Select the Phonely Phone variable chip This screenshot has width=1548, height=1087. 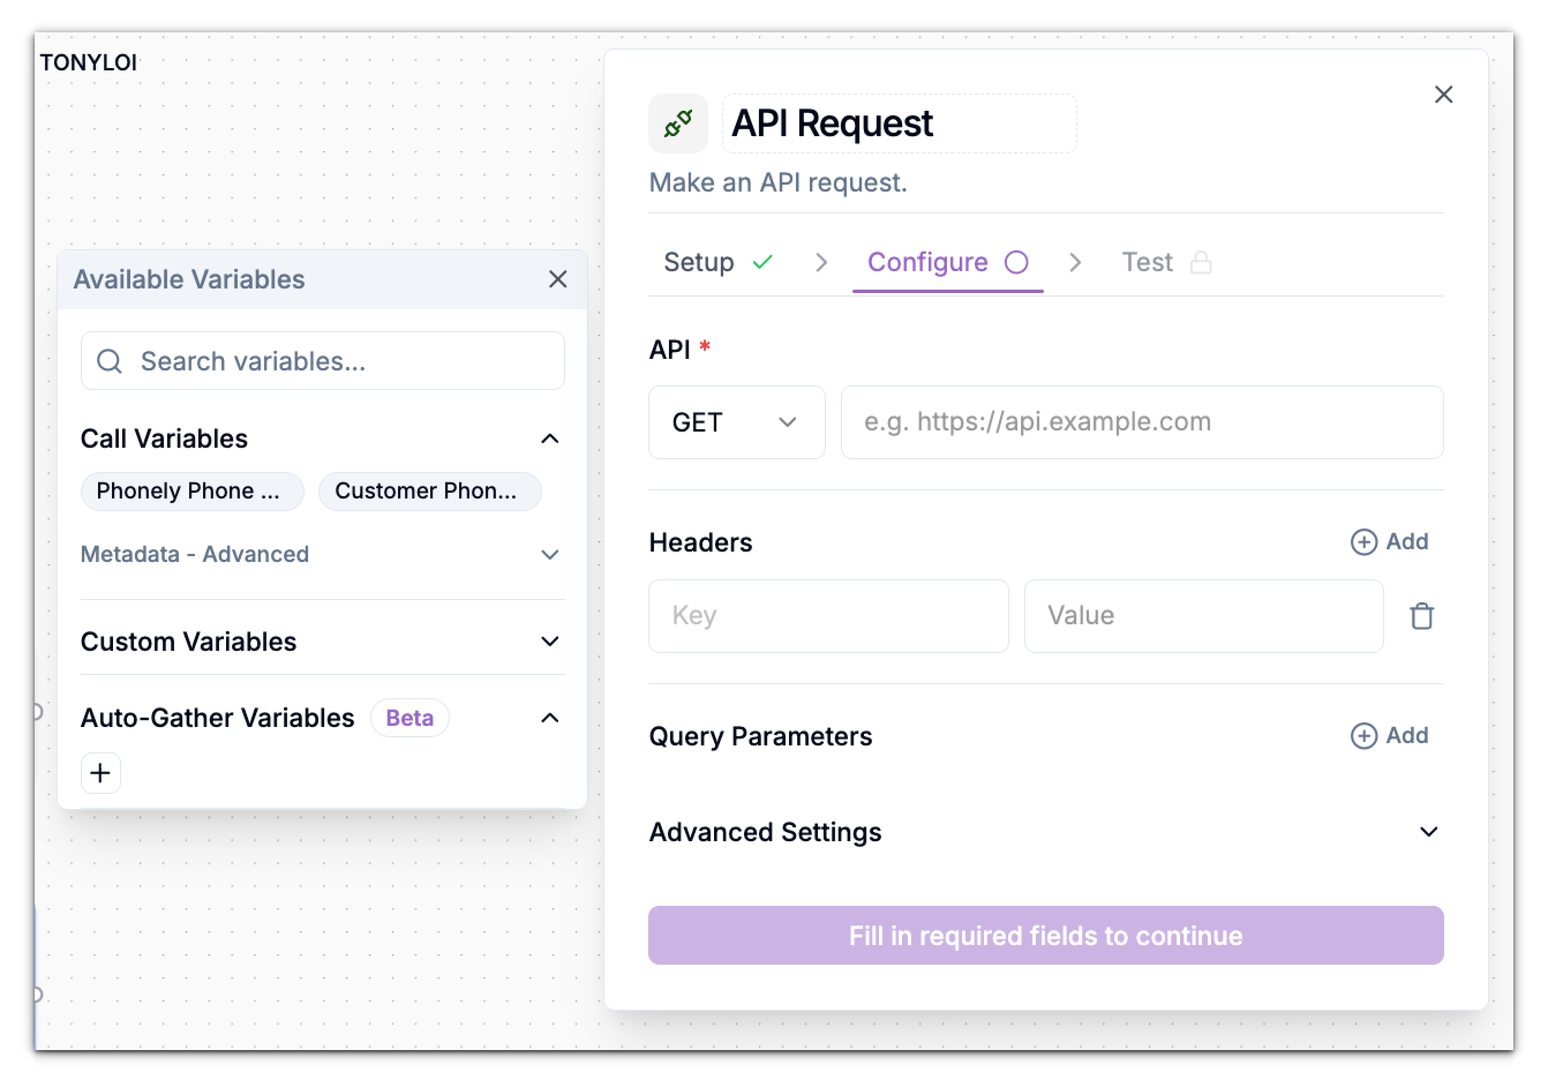tap(191, 491)
